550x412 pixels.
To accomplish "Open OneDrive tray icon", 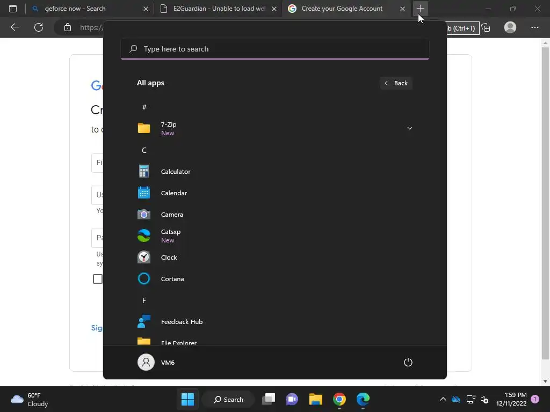I will point(456,399).
